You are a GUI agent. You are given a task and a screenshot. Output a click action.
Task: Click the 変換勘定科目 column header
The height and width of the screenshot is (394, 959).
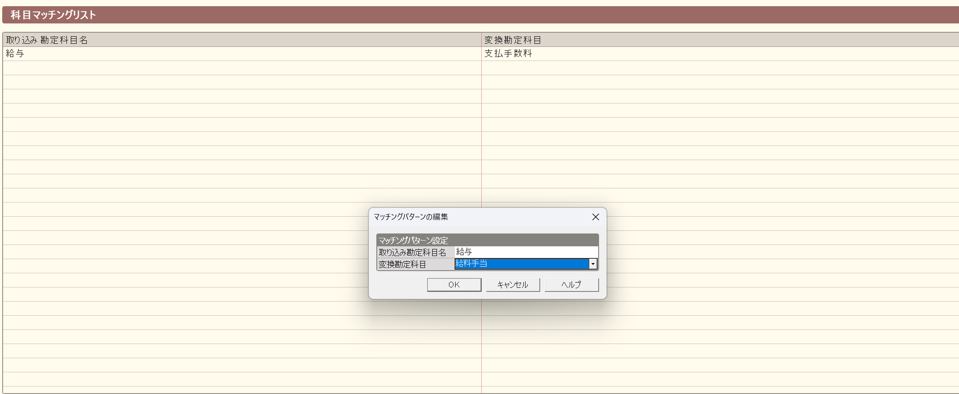[720, 40]
